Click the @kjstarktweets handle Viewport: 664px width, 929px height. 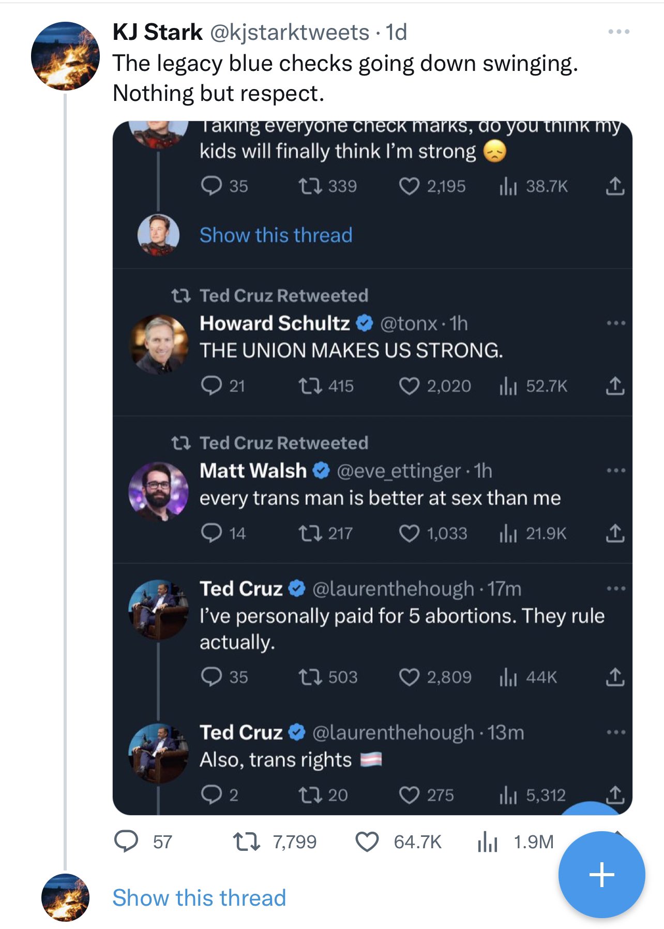289,32
